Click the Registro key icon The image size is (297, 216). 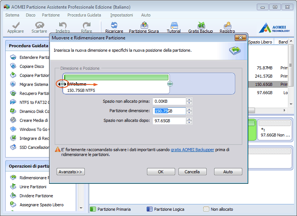point(227,25)
